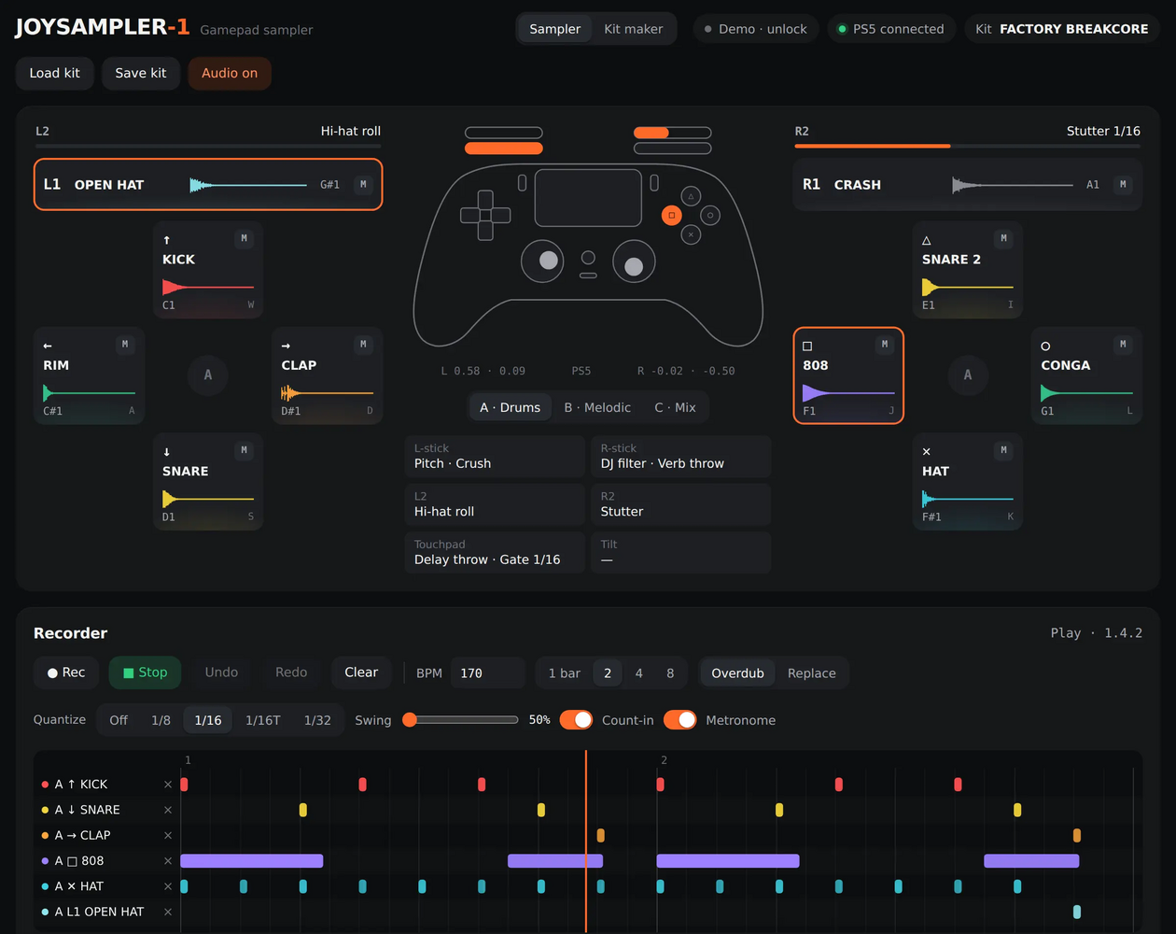Click the triangle button on the gamepad
The image size is (1176, 934).
691,196
